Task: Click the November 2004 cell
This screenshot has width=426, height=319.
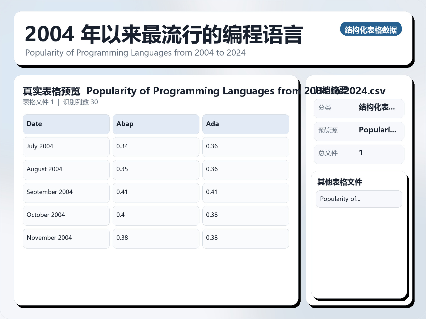Action: (66, 238)
